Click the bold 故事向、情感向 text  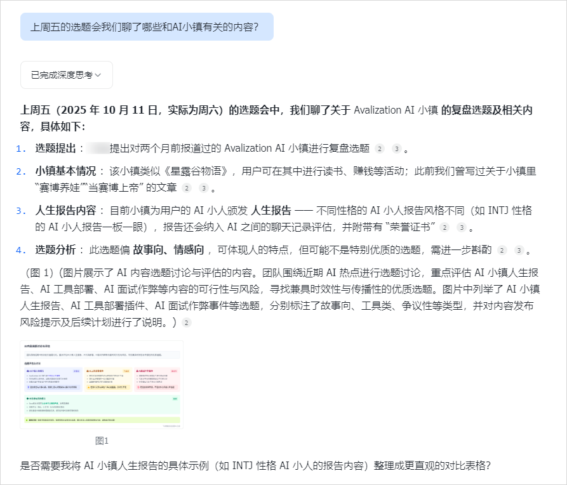click(168, 249)
